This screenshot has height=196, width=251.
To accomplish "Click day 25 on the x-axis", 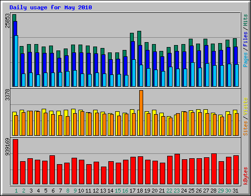I will pyautogui.click(x=191, y=191).
